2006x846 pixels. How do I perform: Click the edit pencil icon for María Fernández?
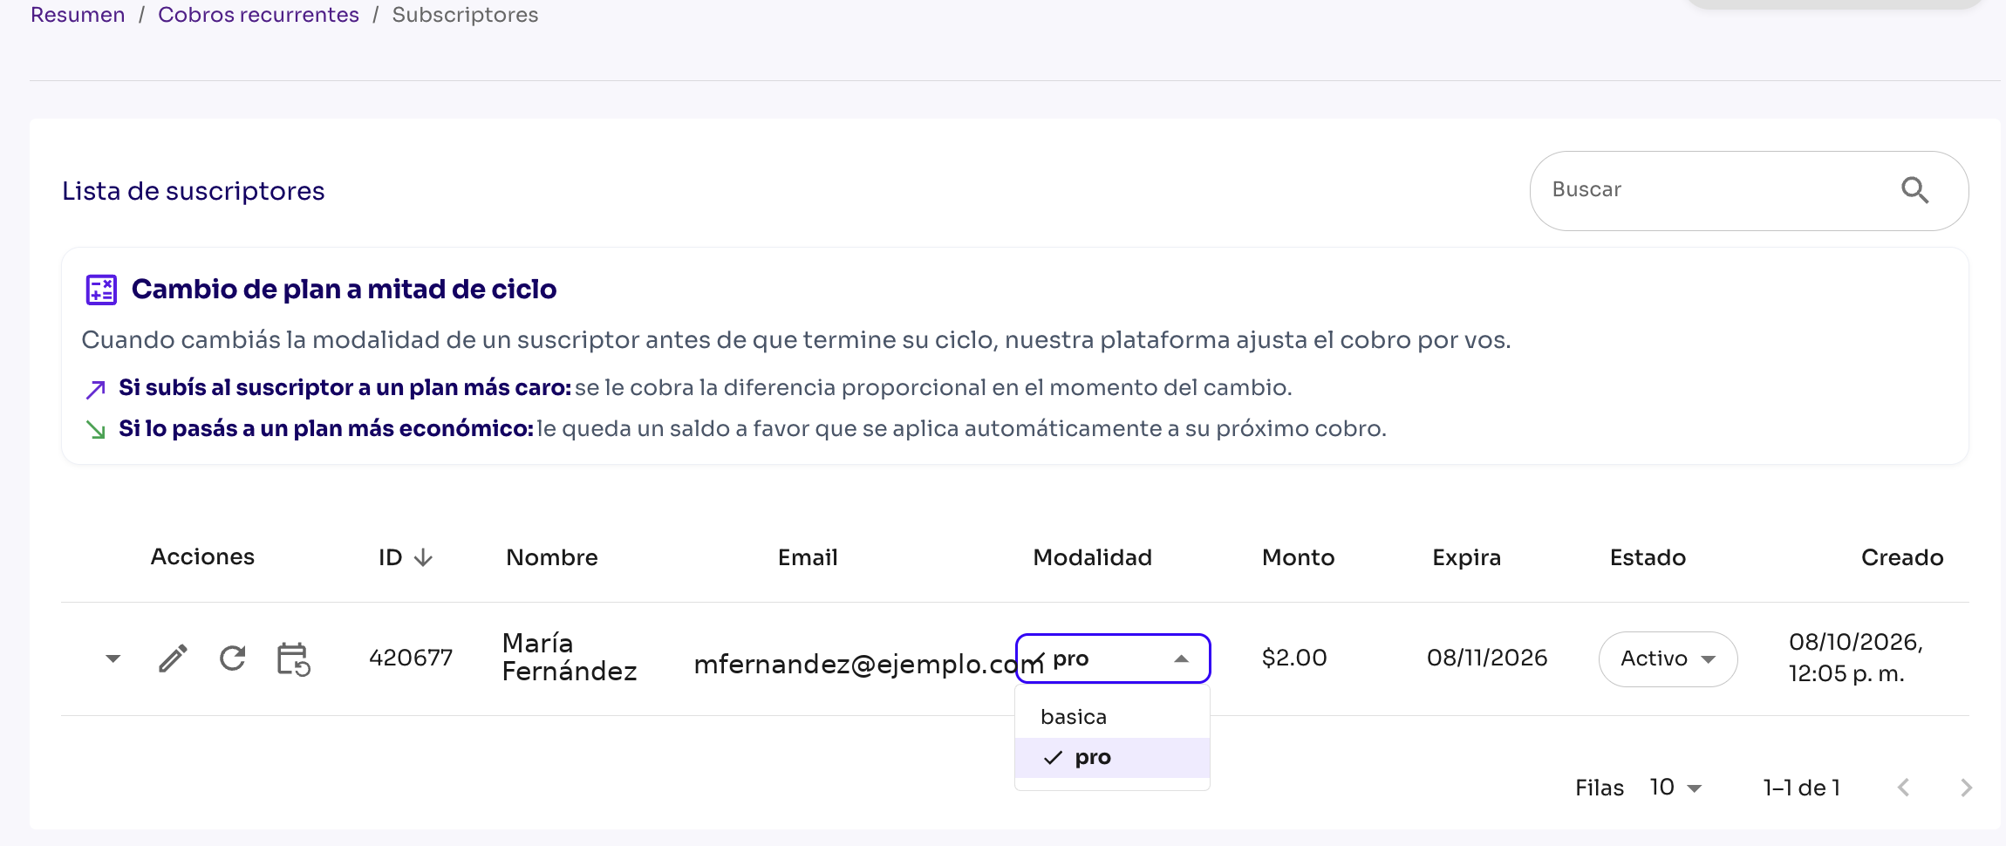pyautogui.click(x=173, y=658)
